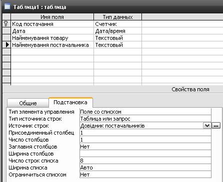Click the Код постачання field cell
Screen dimensions: 223x182
(x=52, y=24)
